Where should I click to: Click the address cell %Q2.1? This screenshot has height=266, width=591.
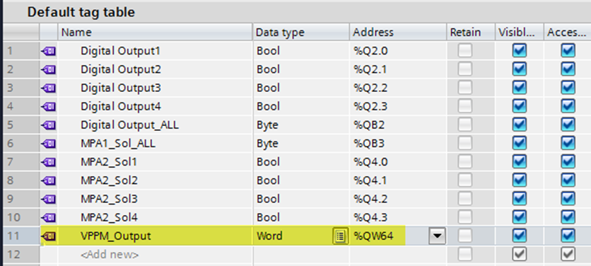[x=397, y=69]
